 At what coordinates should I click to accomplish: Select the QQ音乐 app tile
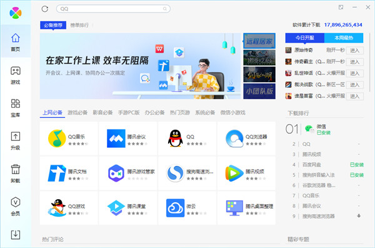pyautogui.click(x=69, y=138)
